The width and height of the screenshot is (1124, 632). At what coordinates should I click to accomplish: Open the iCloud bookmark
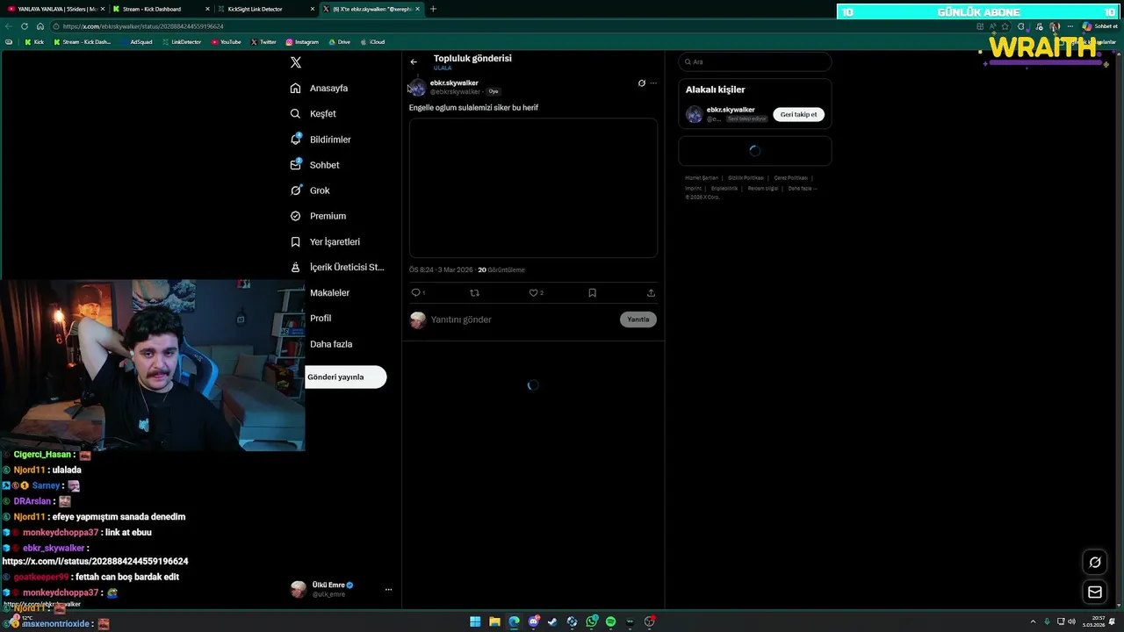coord(372,42)
